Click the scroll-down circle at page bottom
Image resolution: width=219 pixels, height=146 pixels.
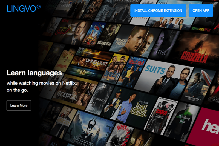[109, 144]
